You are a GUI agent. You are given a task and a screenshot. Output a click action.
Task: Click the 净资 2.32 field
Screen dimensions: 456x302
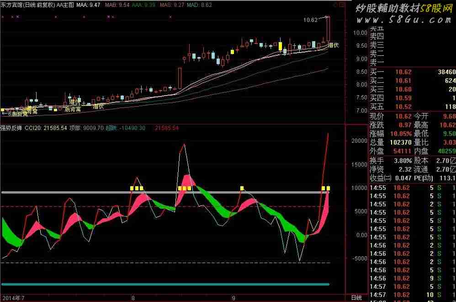click(391, 169)
